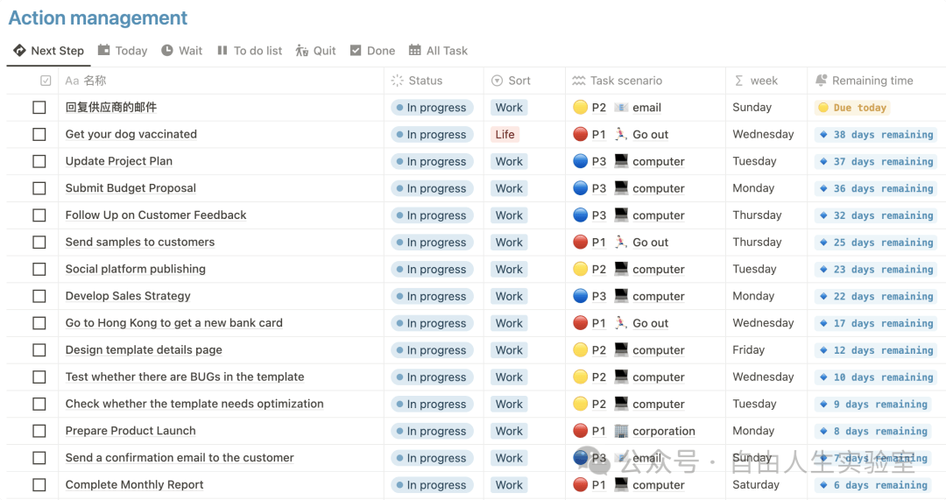Click the 25 days remaining cell
946x500 pixels.
coord(876,242)
